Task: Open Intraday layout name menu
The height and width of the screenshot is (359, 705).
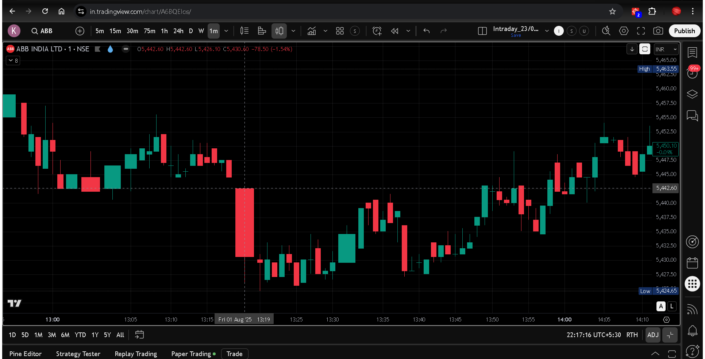Action: click(x=516, y=29)
